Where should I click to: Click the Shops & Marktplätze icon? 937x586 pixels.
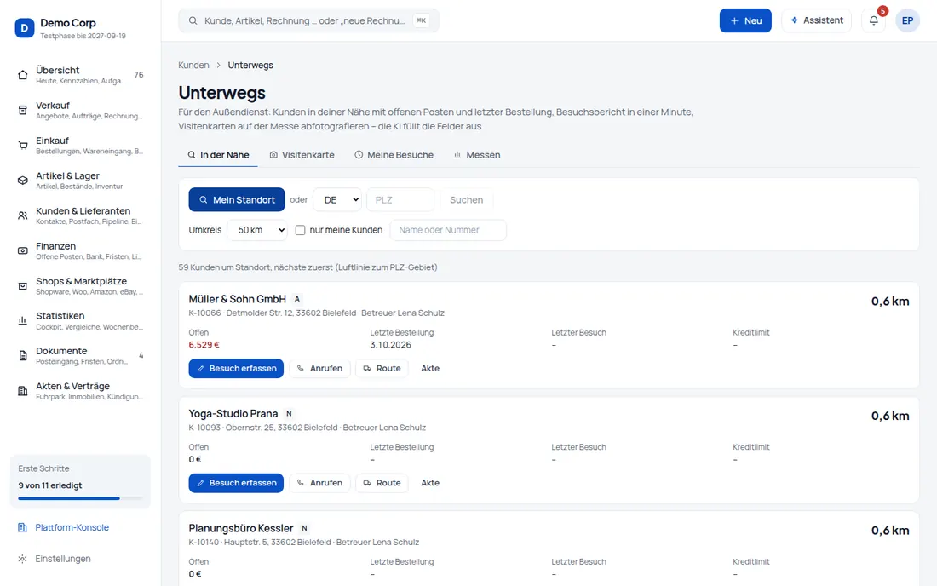[x=23, y=286]
